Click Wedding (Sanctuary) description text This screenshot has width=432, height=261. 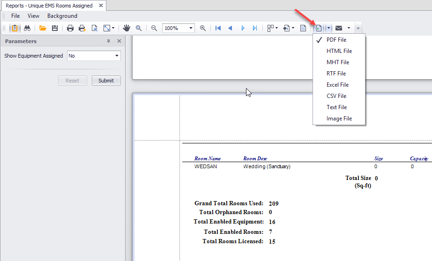tap(267, 166)
